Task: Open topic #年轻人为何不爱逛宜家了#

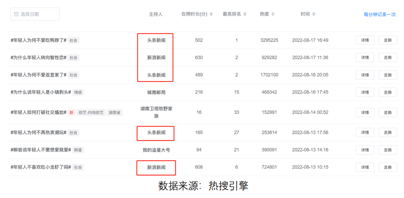Action: (x=39, y=75)
